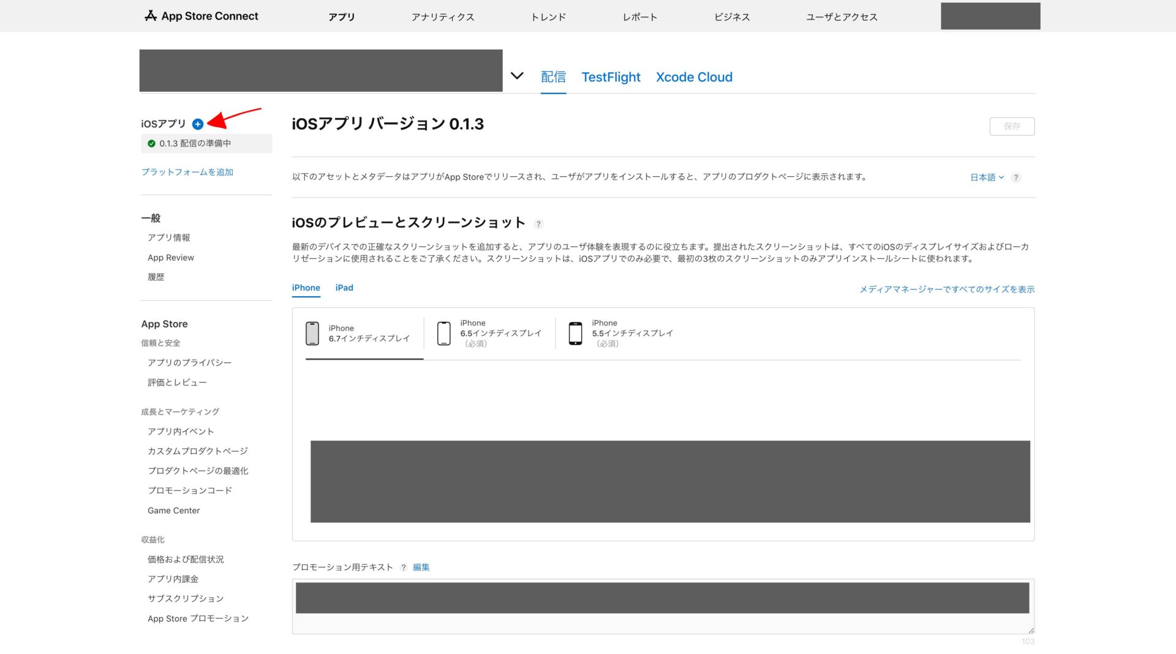Click the App Store Connect logo
The image size is (1176, 654).
201,16
